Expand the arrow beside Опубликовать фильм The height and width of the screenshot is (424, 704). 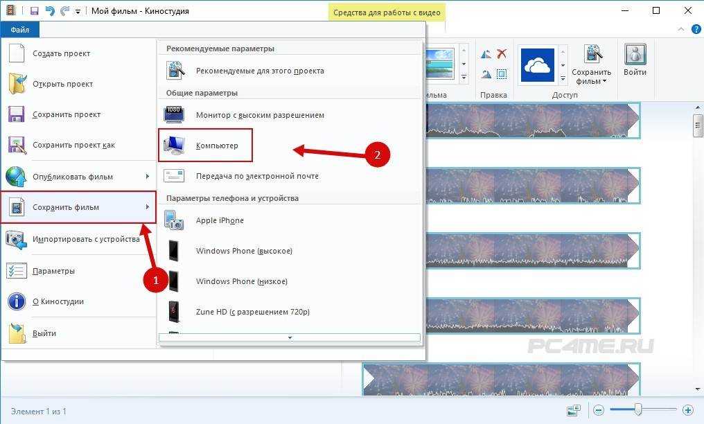click(148, 177)
